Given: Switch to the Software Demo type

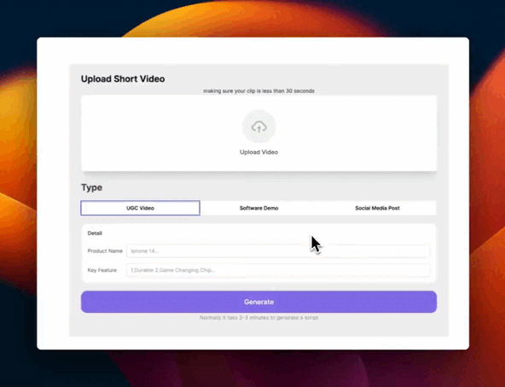Looking at the screenshot, I should (x=259, y=208).
